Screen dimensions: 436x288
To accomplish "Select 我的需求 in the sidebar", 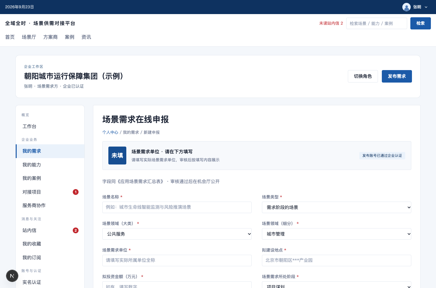I will point(50,151).
